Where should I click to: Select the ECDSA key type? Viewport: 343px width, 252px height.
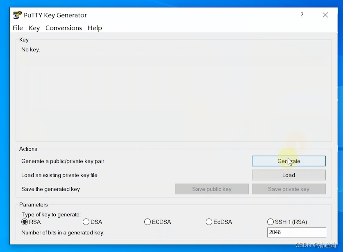pyautogui.click(x=157, y=222)
